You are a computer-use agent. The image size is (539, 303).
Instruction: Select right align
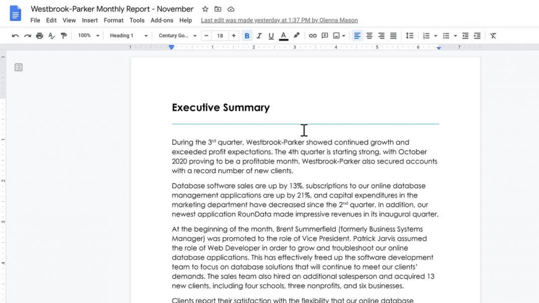(x=381, y=36)
